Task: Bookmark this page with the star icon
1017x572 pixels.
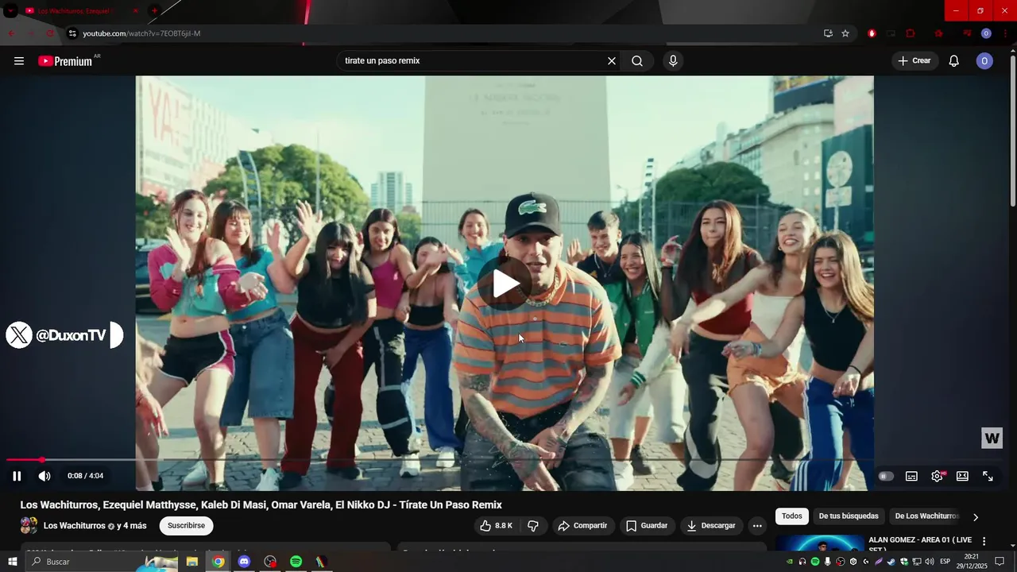Action: (845, 33)
